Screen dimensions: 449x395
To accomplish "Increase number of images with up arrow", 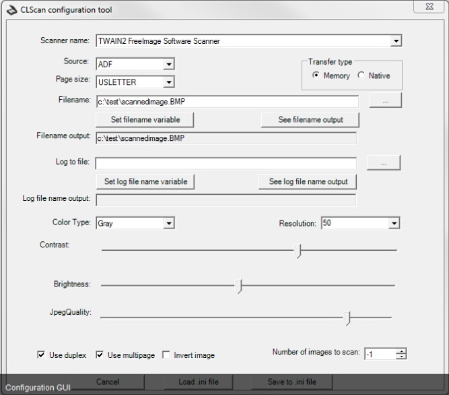I will pyautogui.click(x=401, y=351).
